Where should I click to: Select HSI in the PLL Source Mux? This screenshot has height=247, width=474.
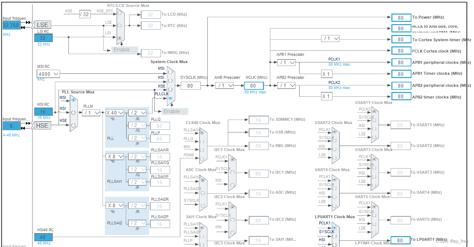pyautogui.click(x=74, y=112)
